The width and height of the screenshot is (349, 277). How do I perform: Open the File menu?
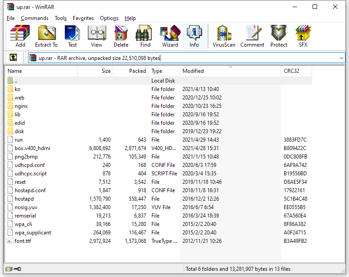[11, 18]
